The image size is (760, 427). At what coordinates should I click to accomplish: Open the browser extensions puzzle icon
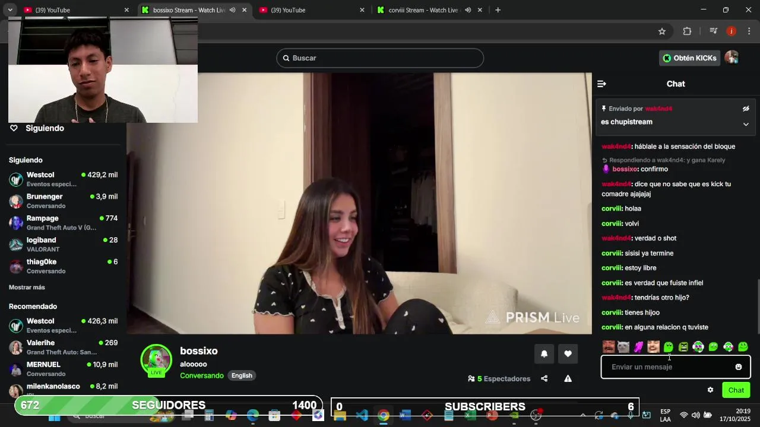pyautogui.click(x=687, y=31)
